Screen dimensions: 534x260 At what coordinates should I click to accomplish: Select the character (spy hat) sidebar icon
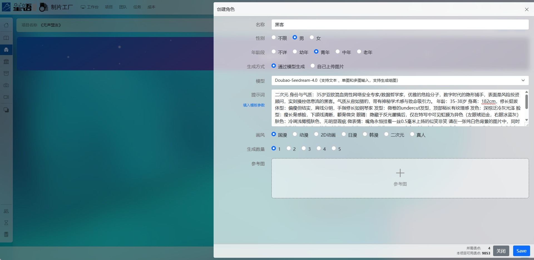(x=6, y=50)
